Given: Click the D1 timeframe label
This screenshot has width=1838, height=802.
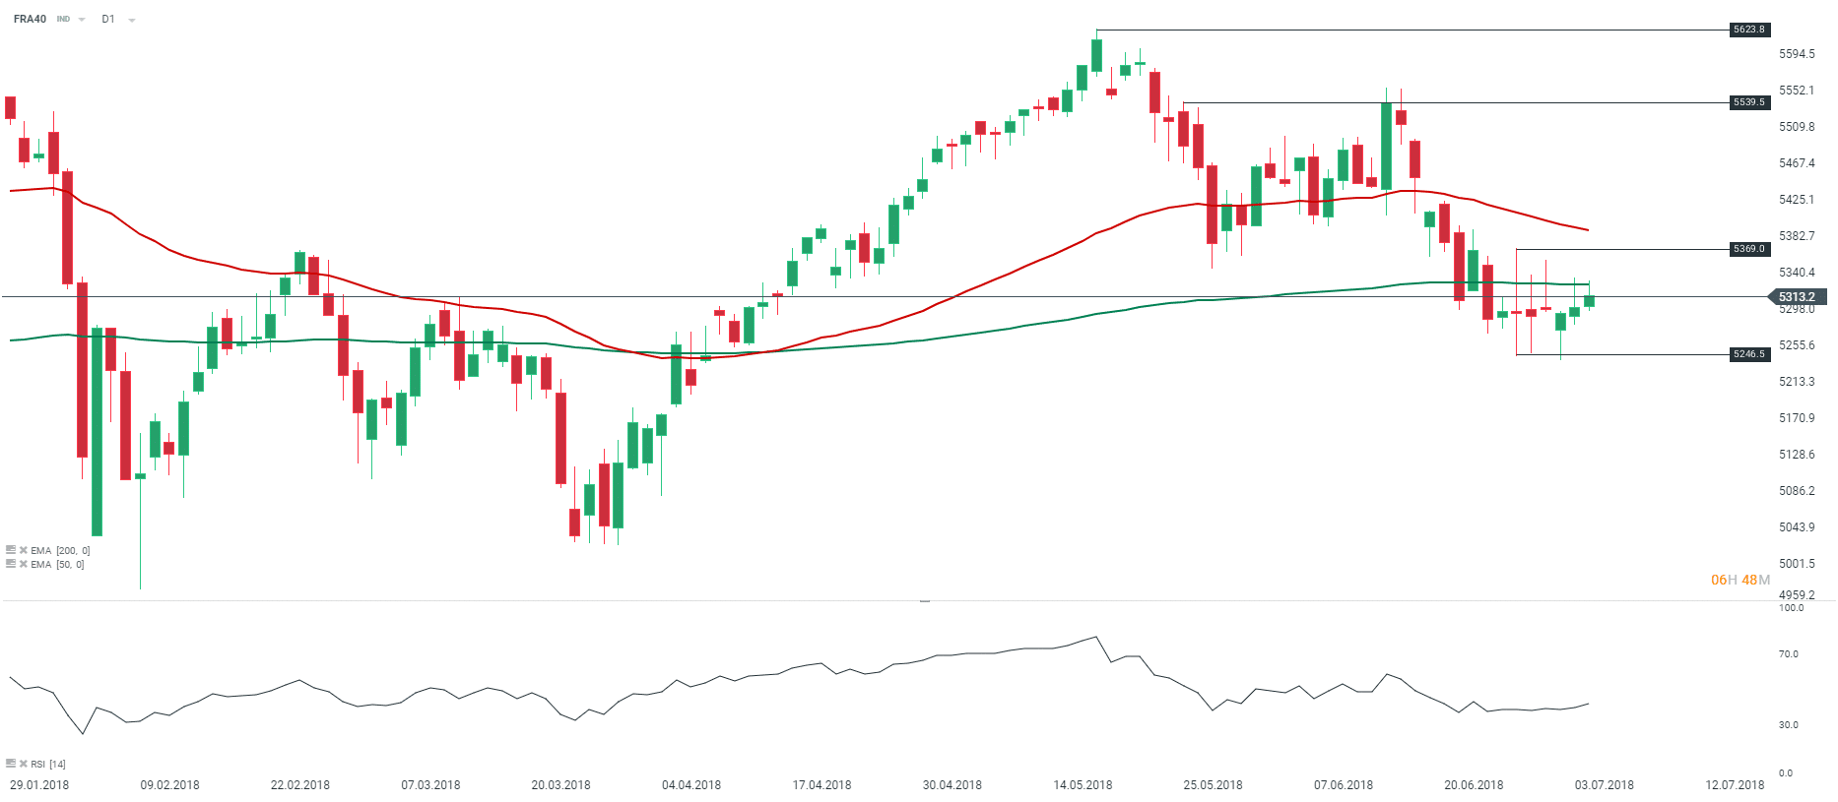Looking at the screenshot, I should [108, 19].
